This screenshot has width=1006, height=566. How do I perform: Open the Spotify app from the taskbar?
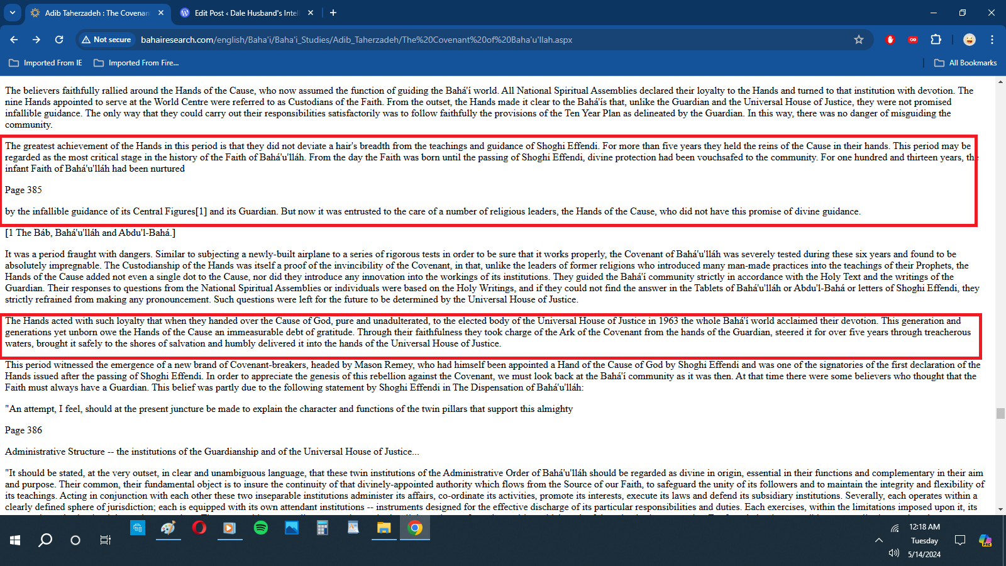coord(260,528)
